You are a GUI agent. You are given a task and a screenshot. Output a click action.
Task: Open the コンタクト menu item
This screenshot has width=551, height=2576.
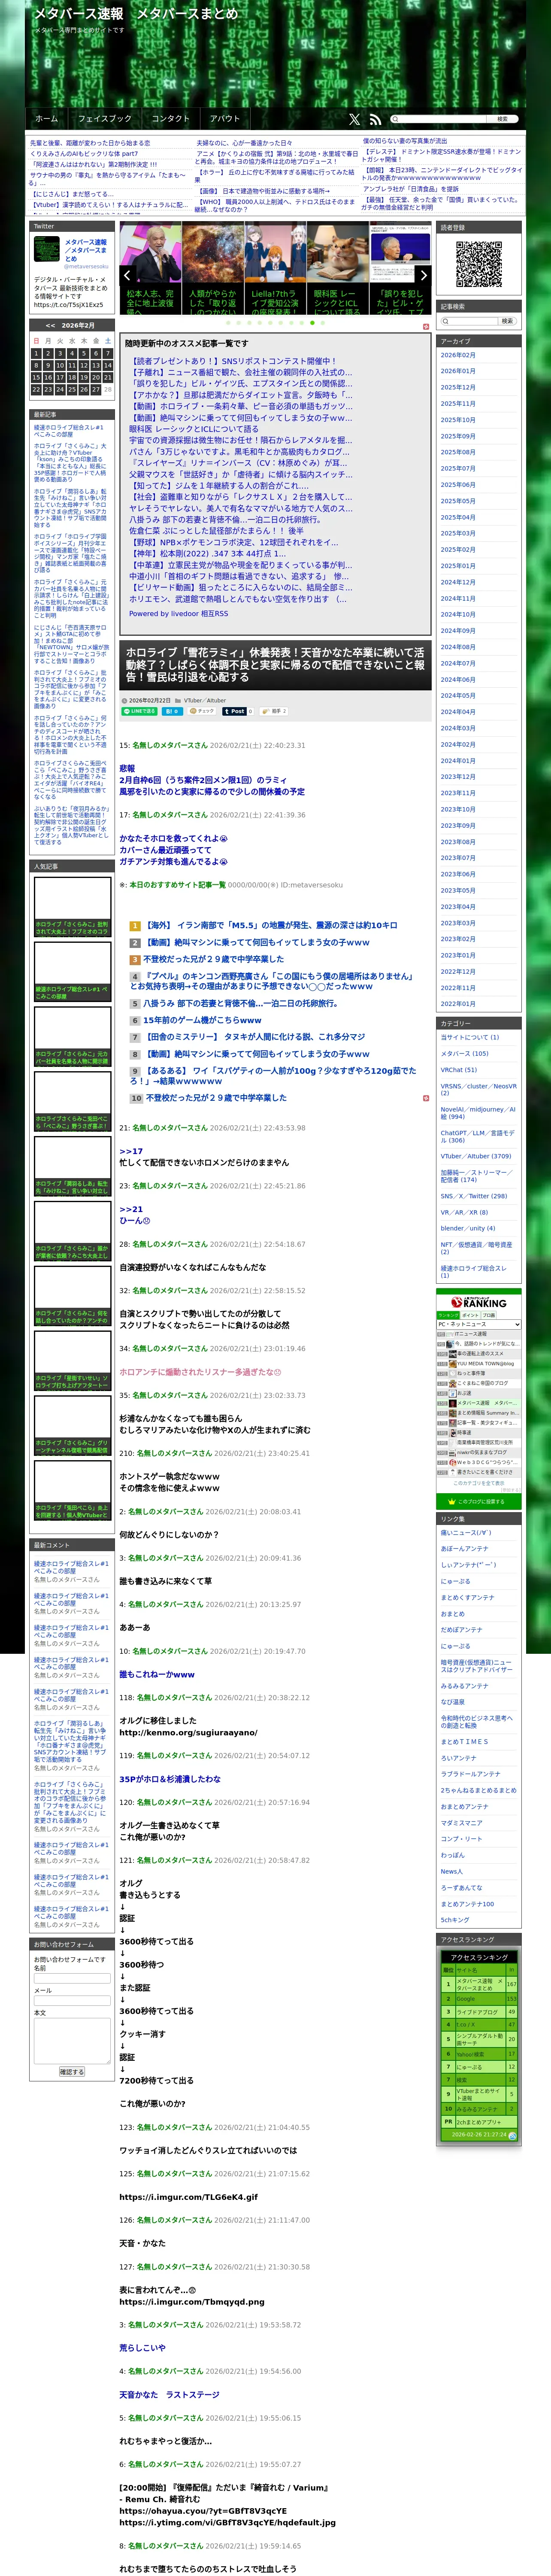[170, 119]
